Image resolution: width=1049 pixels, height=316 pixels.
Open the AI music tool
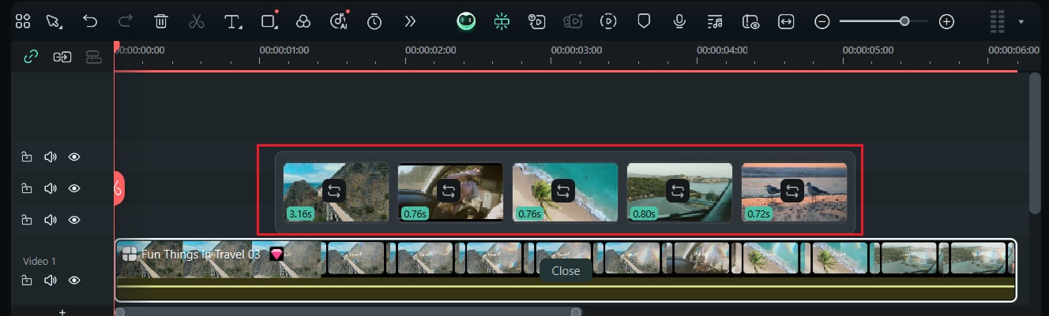tap(339, 22)
